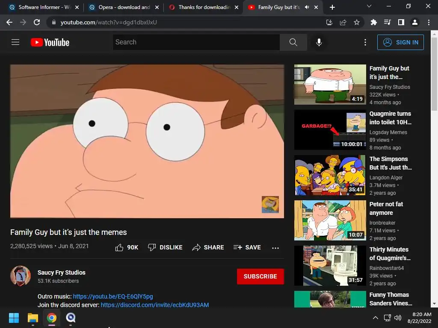Click the red SUBSCRIBE button
This screenshot has height=328, width=438.
pos(260,276)
